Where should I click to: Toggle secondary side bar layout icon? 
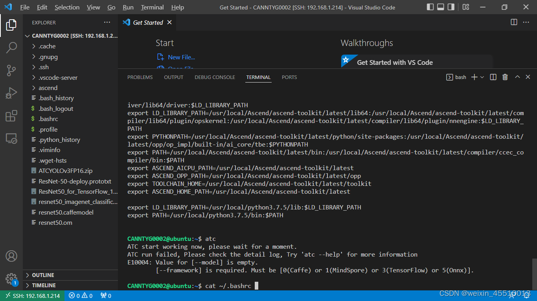451,7
